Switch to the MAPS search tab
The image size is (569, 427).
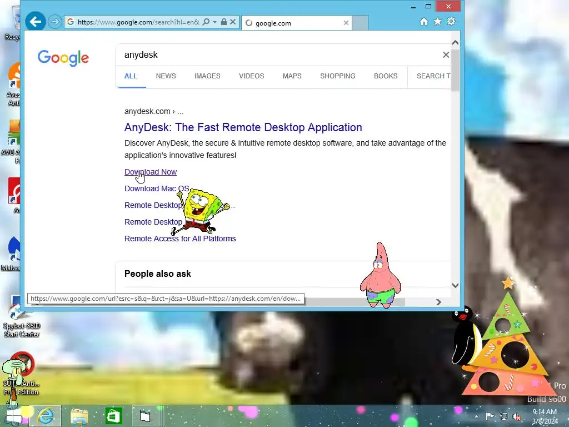[292, 76]
